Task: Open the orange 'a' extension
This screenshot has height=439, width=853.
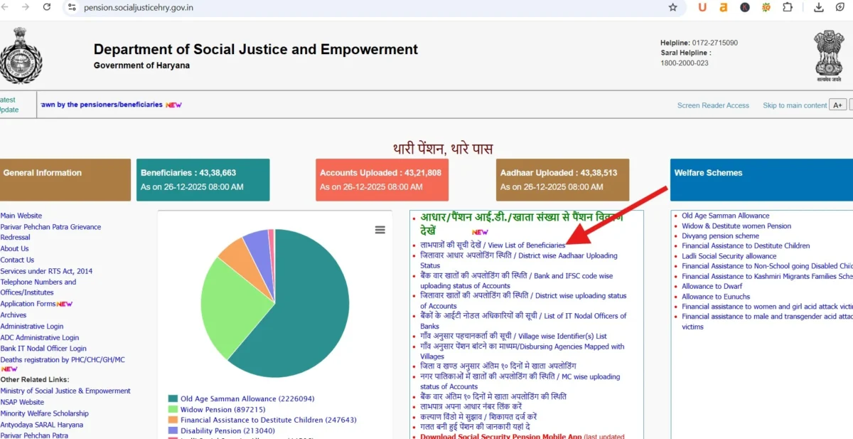Action: click(x=723, y=8)
